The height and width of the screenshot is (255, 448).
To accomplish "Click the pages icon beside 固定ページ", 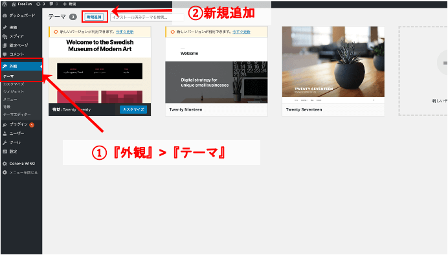I will point(5,45).
